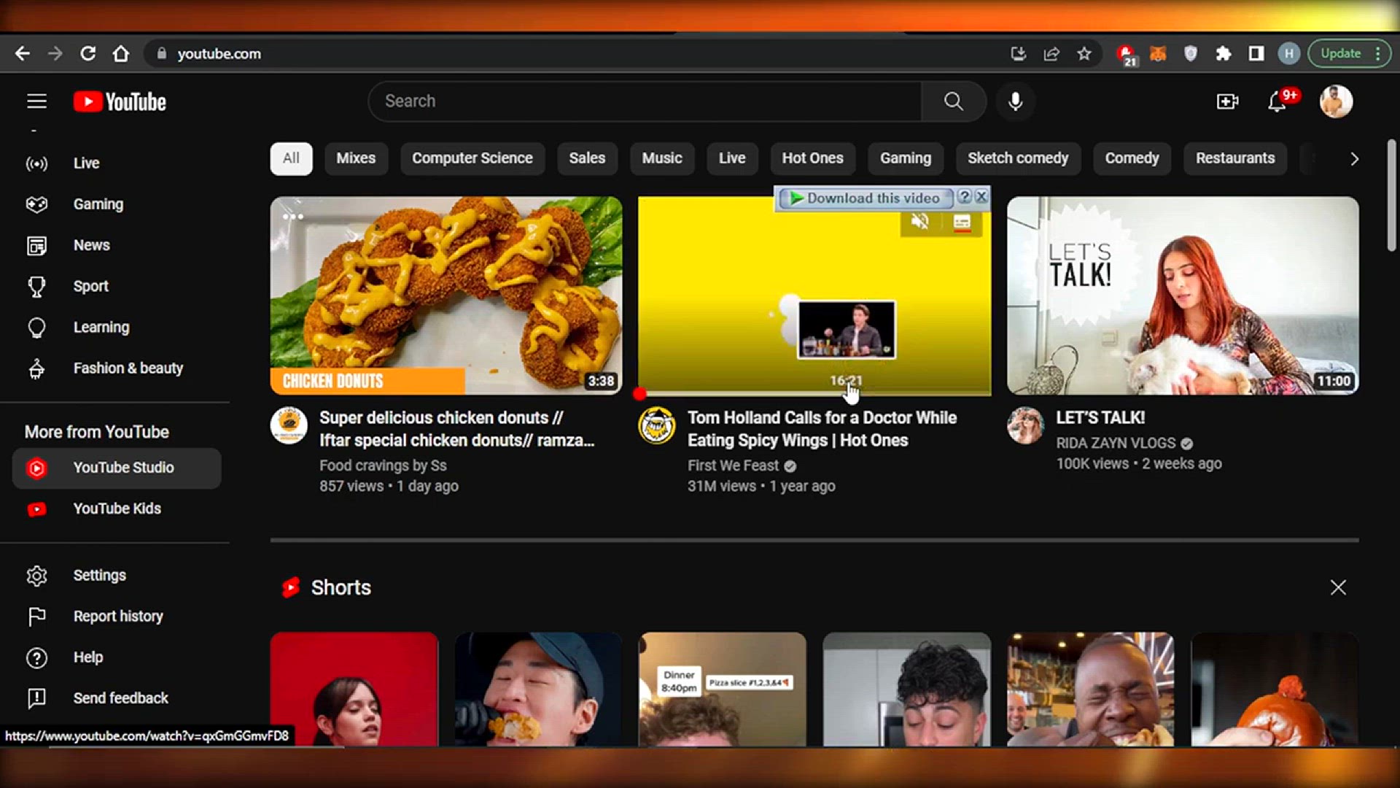Click the Download this video button
1400x788 pixels.
(x=866, y=198)
